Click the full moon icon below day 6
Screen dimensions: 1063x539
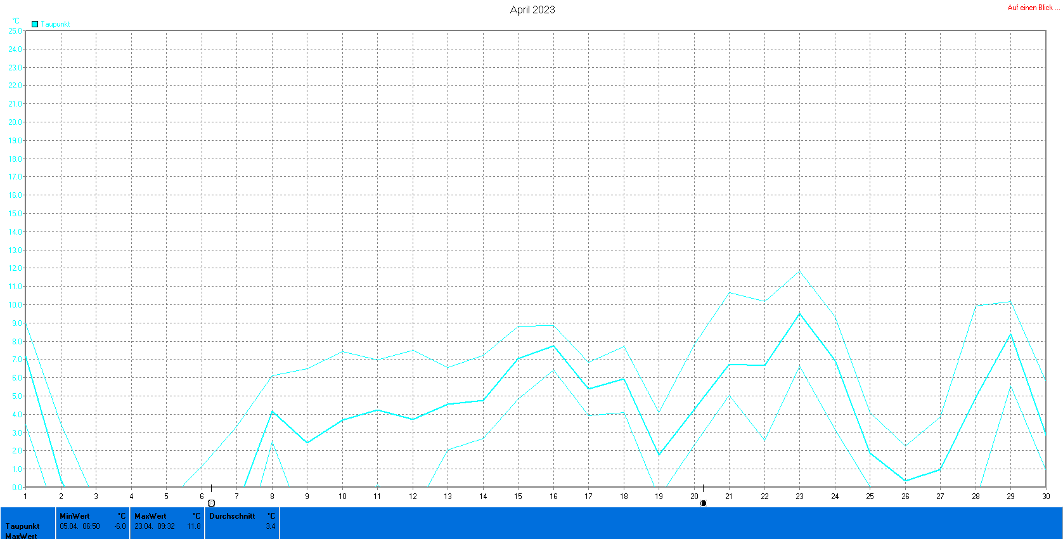[212, 503]
